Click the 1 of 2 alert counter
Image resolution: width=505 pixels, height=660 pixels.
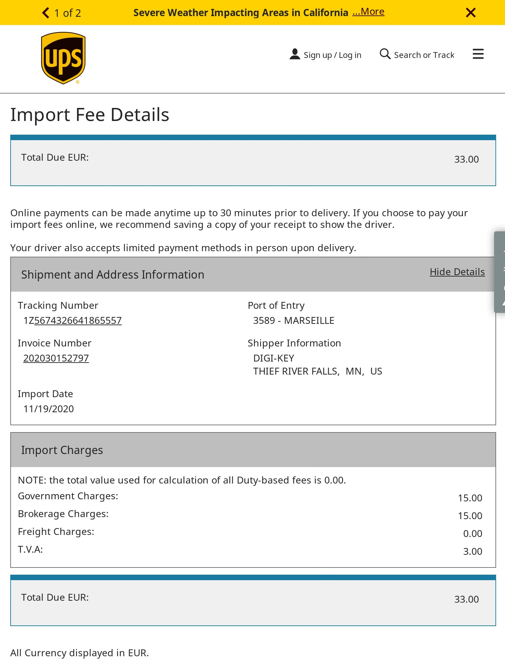click(x=68, y=13)
